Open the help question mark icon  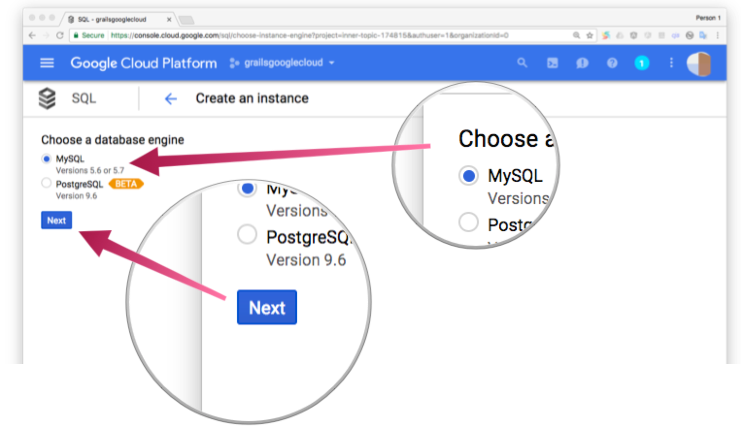pos(612,63)
